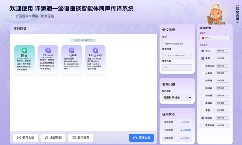
Task: Enable the 老挝语 target language
Action: click(203, 96)
